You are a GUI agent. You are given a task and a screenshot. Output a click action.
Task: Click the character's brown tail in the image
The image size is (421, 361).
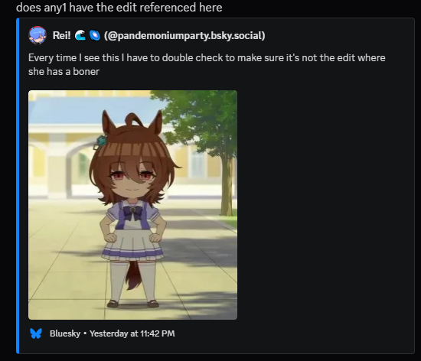132,275
